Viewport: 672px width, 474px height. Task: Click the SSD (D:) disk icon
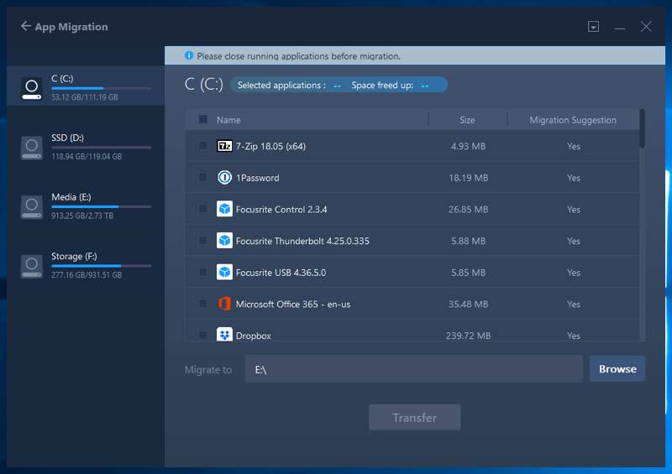coord(32,148)
